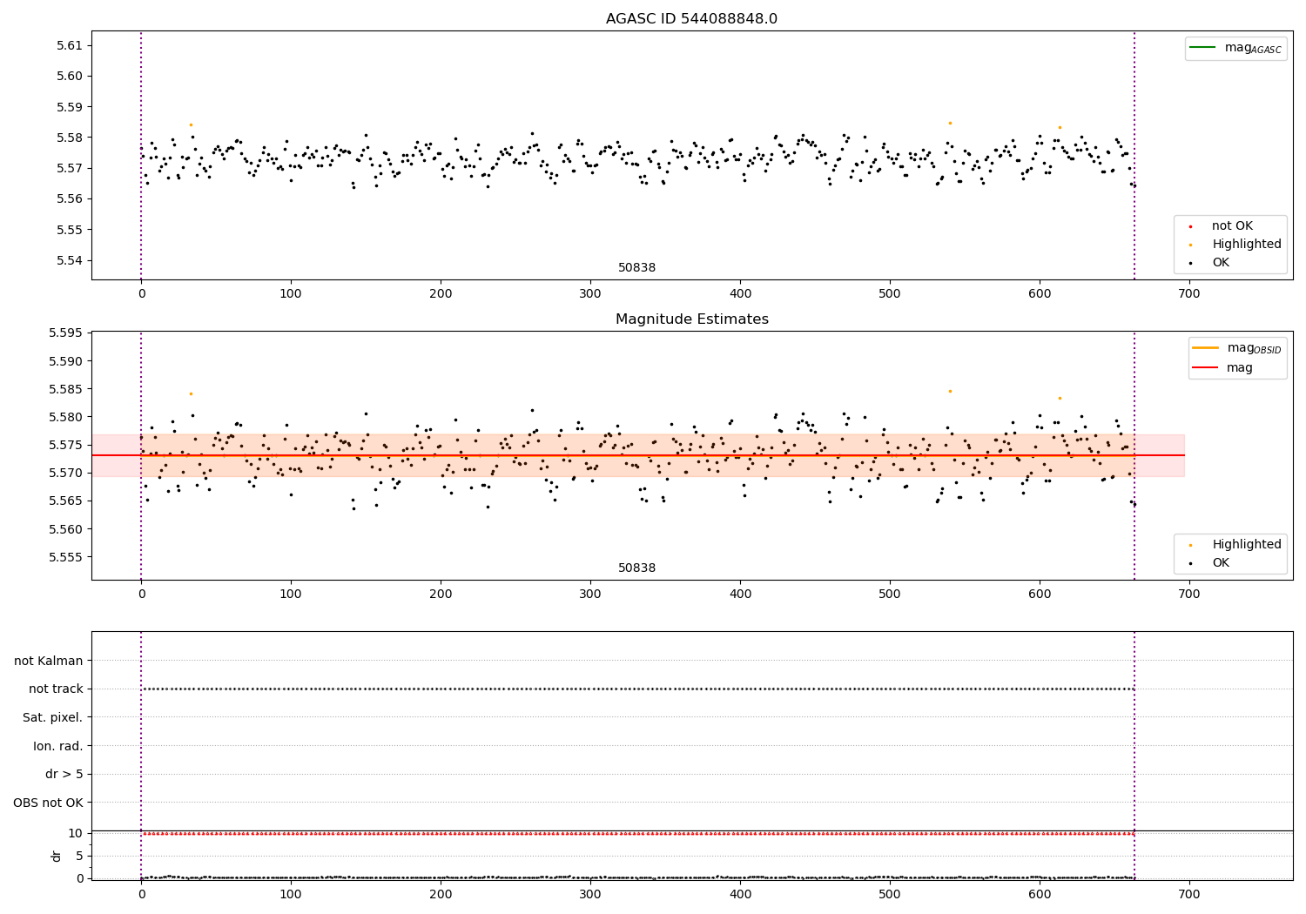
Task: Click the 5.58 y-axis tick in top plot
Action: tap(70, 138)
